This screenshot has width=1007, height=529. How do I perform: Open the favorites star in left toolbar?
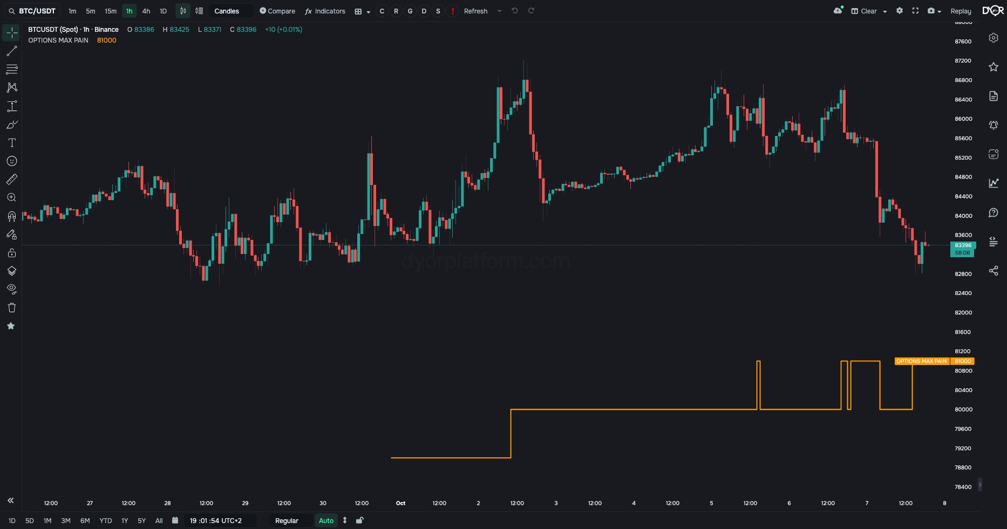point(11,326)
